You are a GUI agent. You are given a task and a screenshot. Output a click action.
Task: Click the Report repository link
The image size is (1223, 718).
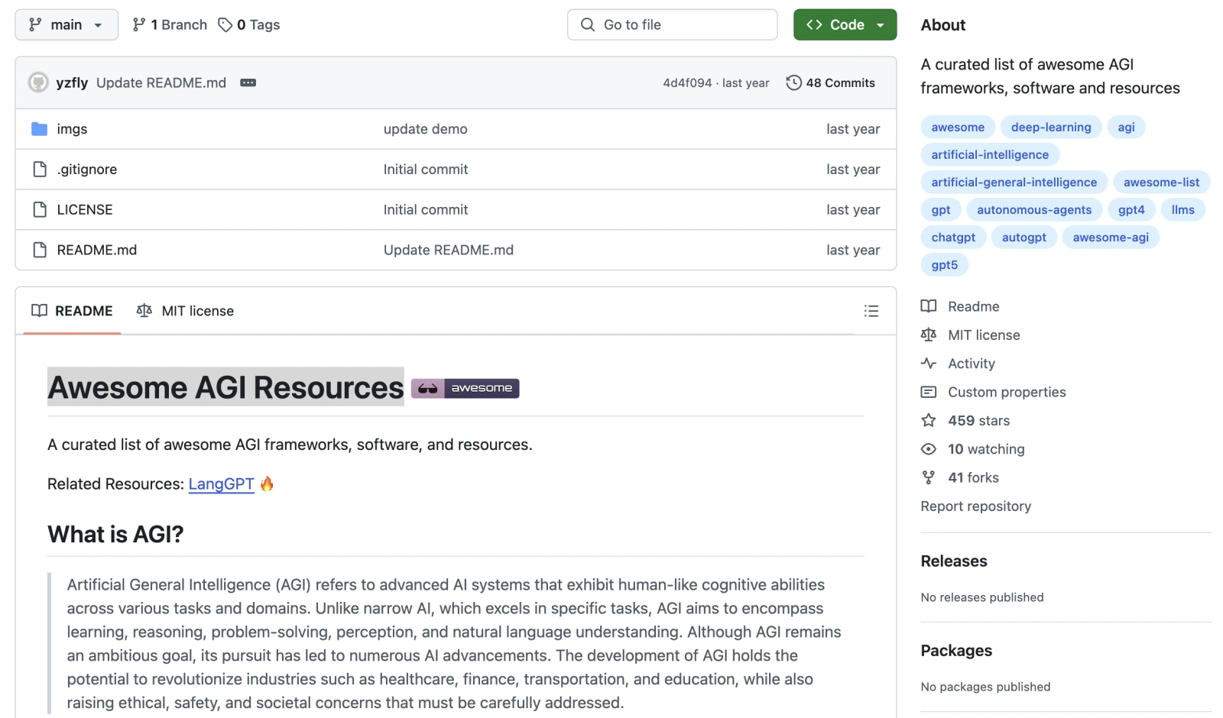(x=975, y=506)
